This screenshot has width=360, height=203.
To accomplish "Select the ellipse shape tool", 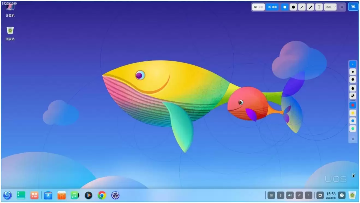I will pyautogui.click(x=293, y=7).
